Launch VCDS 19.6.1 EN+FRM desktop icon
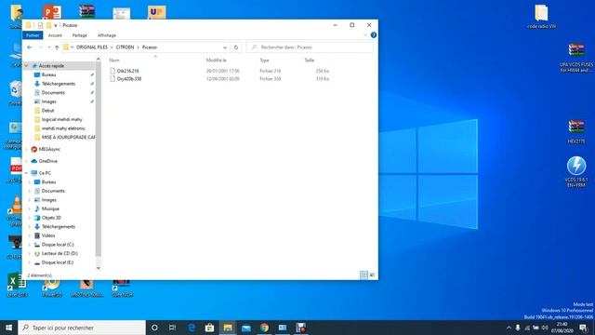The width and height of the screenshot is (595, 335). (576, 171)
